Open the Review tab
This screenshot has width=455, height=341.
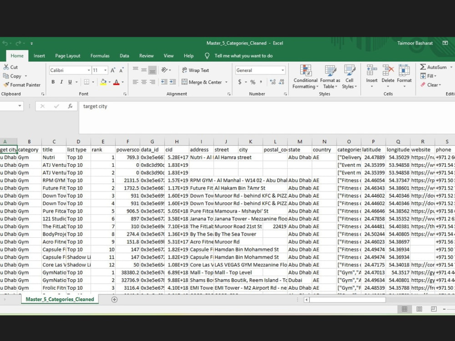pyautogui.click(x=146, y=55)
